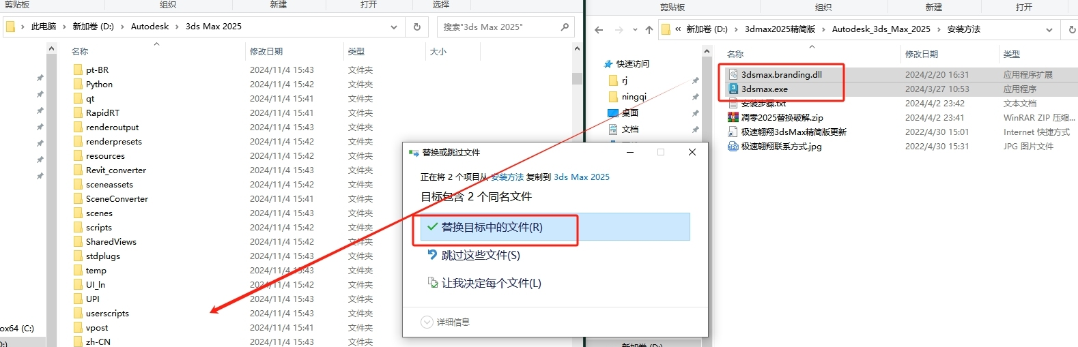Sort right window by 修改日期 column
1078x347 pixels.
(x=922, y=54)
